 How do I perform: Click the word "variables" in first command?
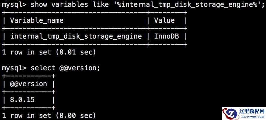click(67, 4)
